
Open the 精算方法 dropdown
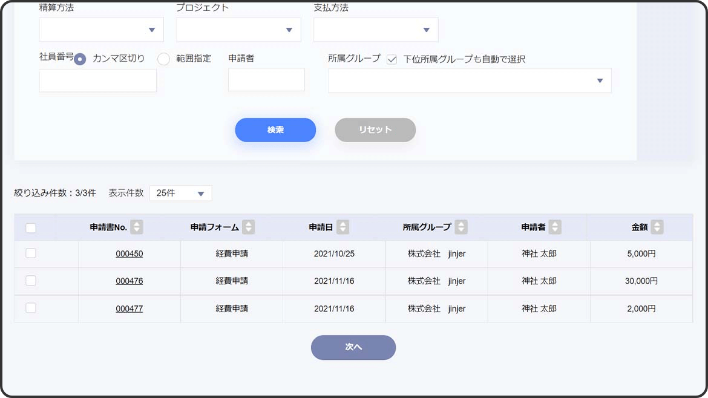102,30
